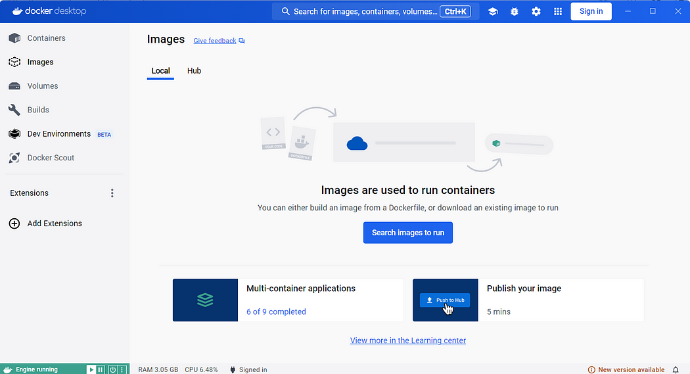Open the Extensions three-dot menu
690x374 pixels.
pos(112,193)
